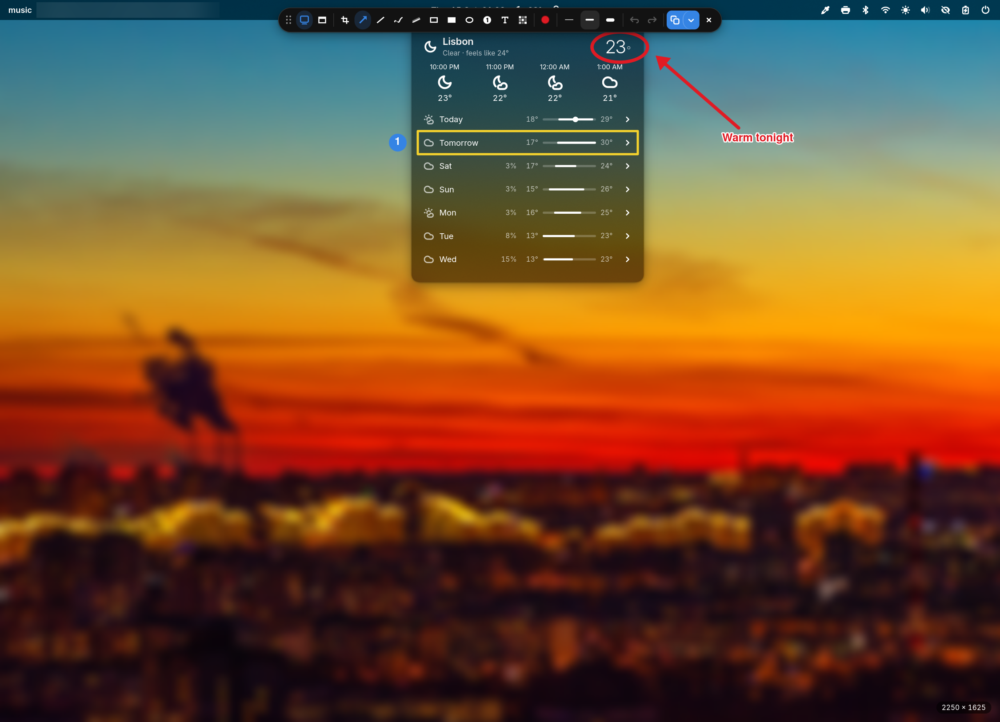Expand the Tue forecast chevron
The width and height of the screenshot is (1000, 722).
tap(628, 236)
